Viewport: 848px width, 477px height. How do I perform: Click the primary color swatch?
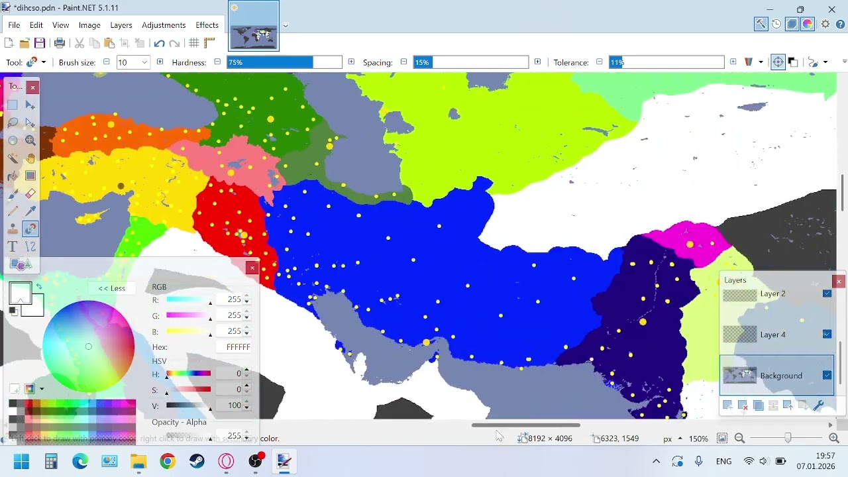[x=20, y=293]
